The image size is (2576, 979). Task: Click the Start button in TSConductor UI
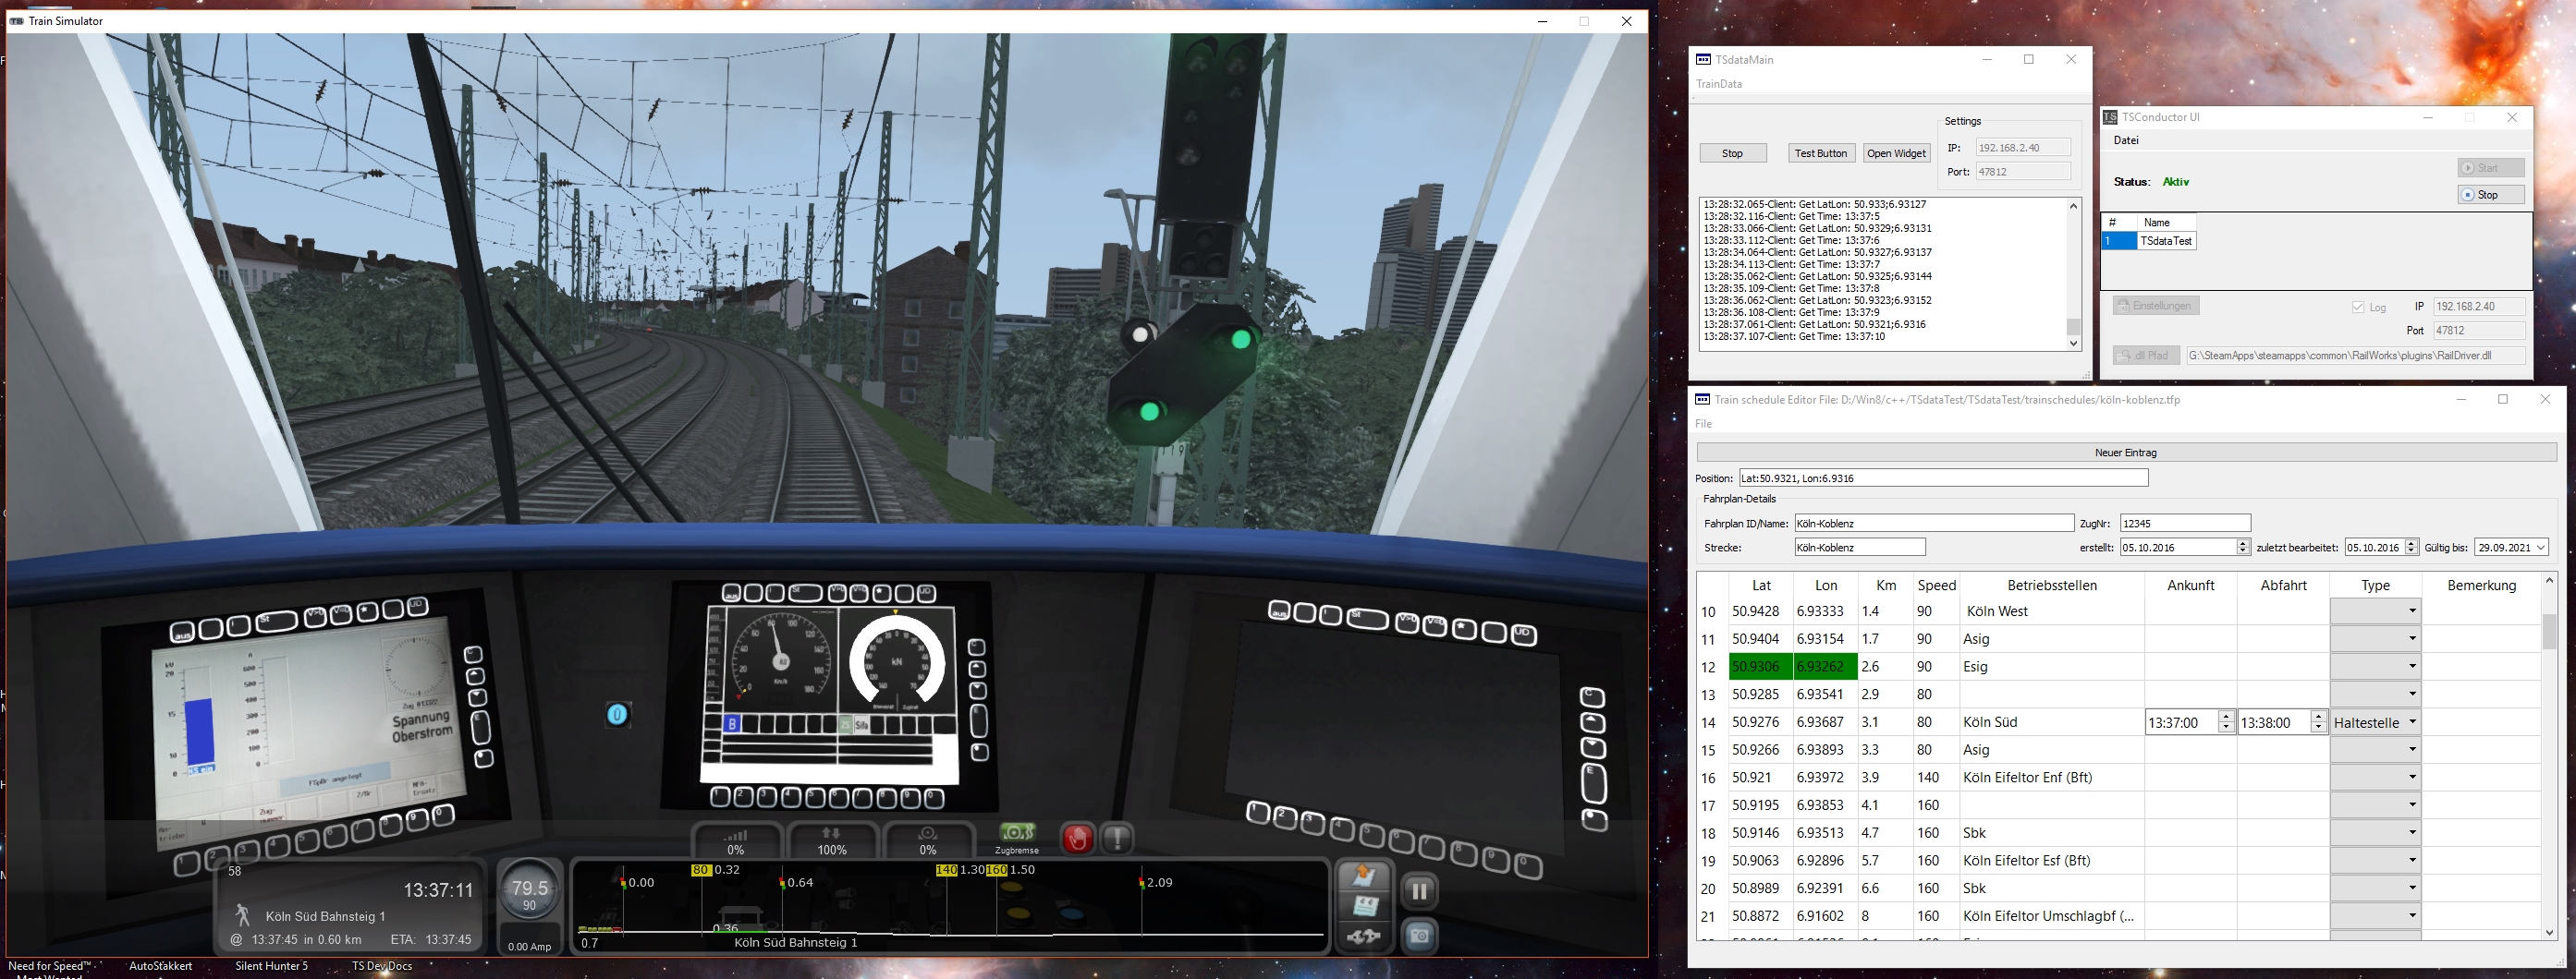[x=2491, y=168]
